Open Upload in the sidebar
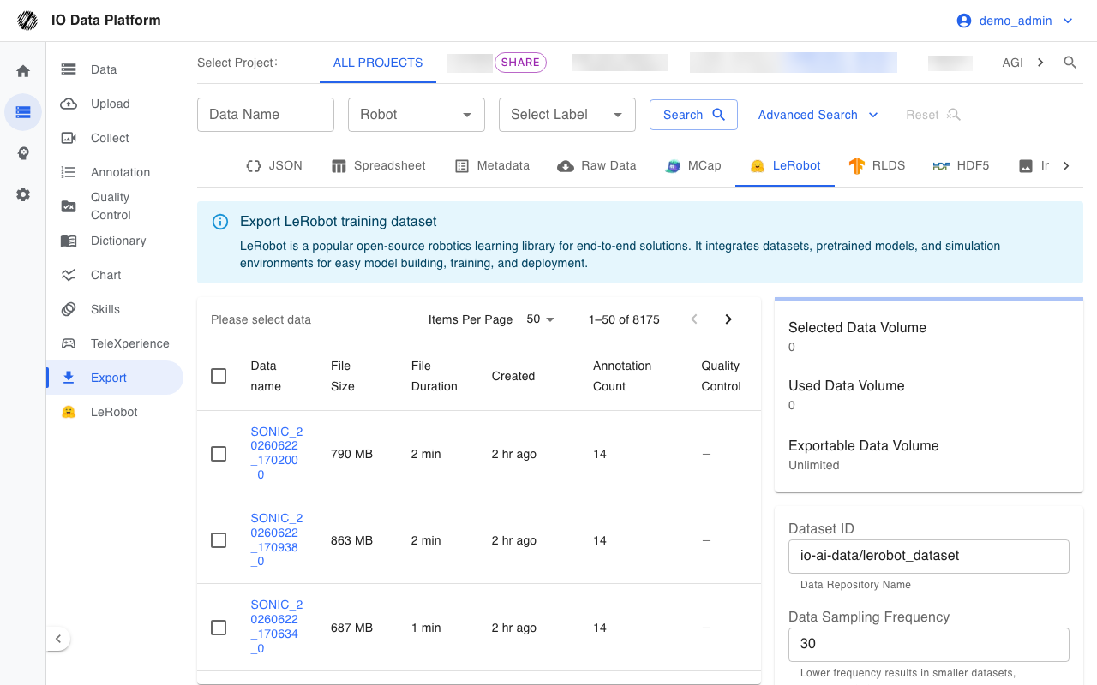This screenshot has width=1097, height=685. tap(115, 104)
